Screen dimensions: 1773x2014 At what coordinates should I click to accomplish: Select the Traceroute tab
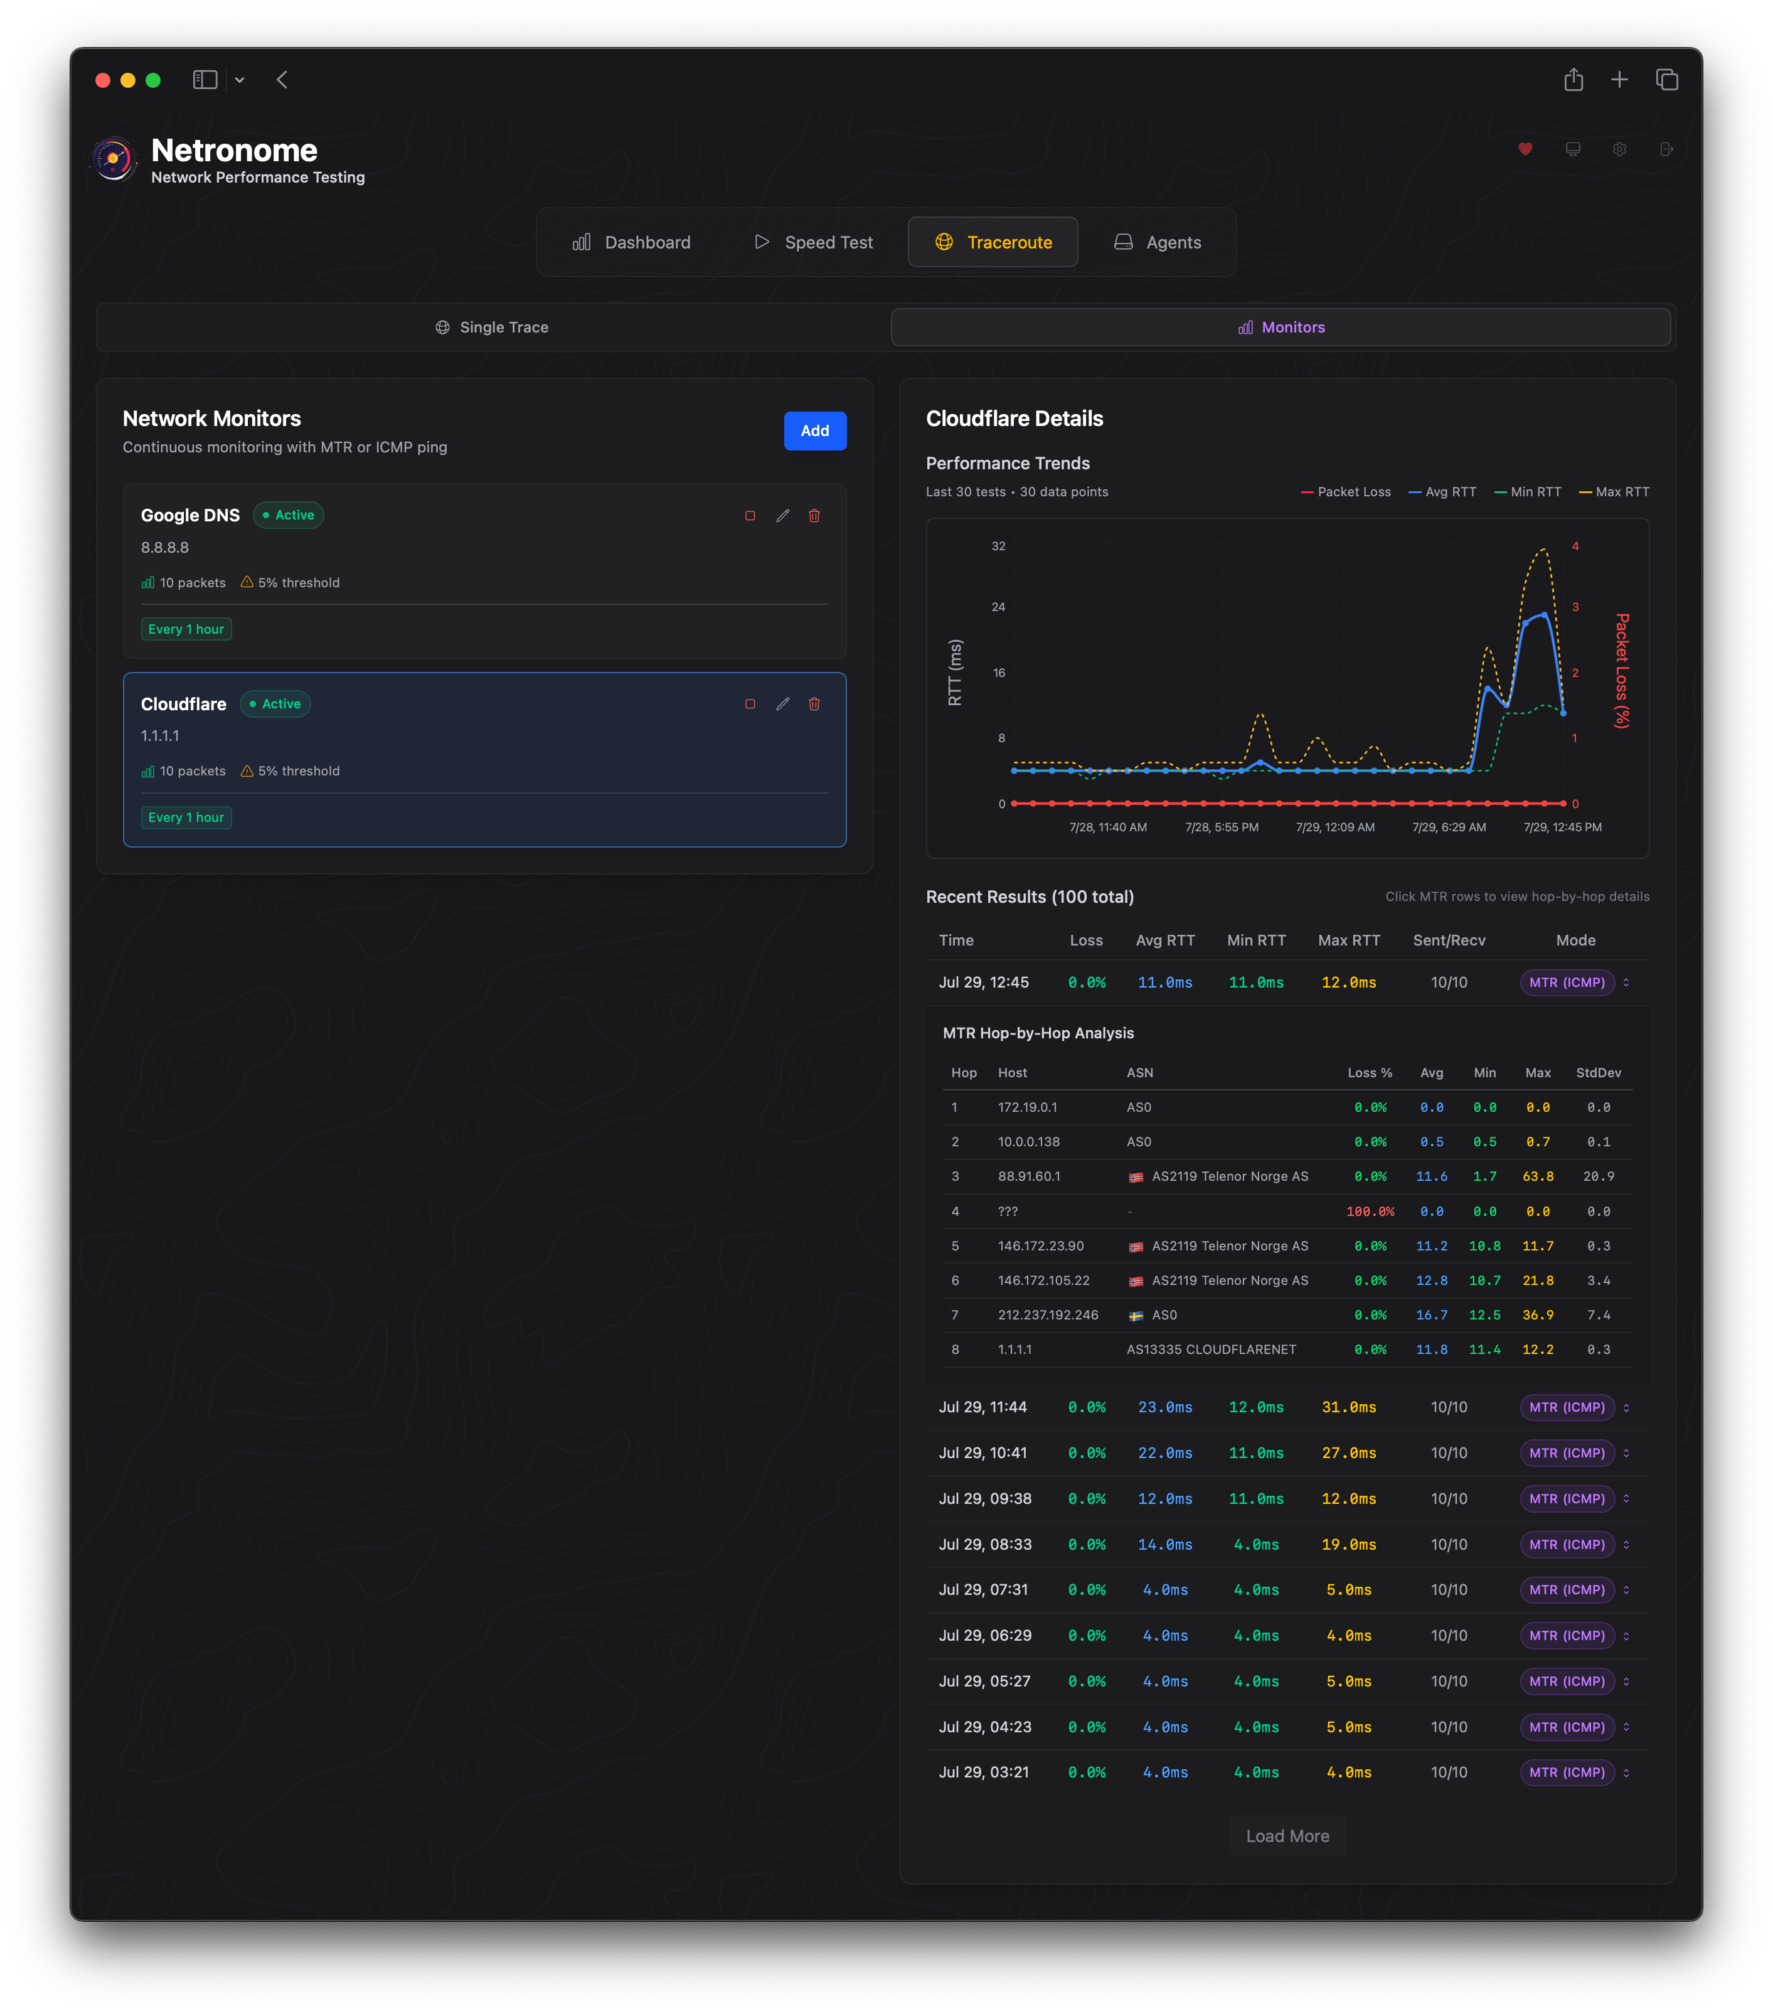[993, 242]
